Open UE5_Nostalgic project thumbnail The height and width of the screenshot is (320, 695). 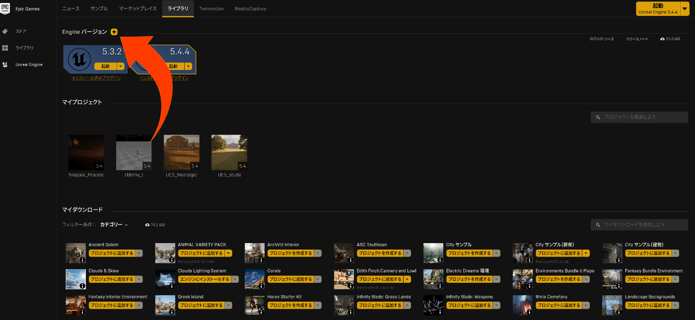182,152
